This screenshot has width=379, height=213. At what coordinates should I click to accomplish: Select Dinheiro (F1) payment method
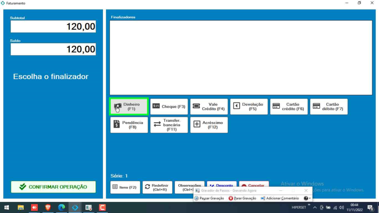[x=129, y=106]
